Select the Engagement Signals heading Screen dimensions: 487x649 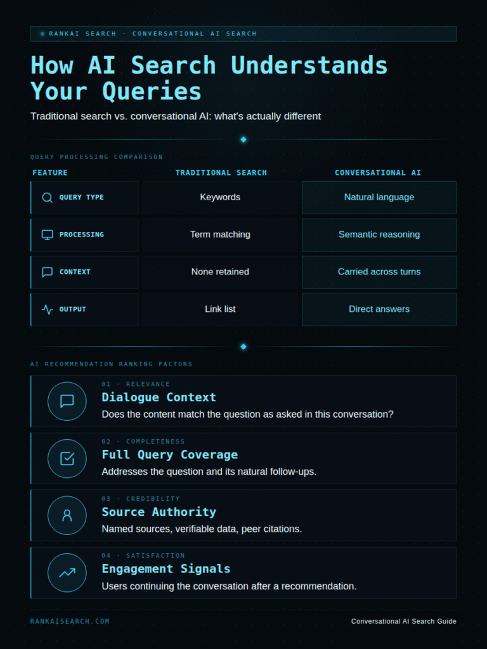pos(166,569)
